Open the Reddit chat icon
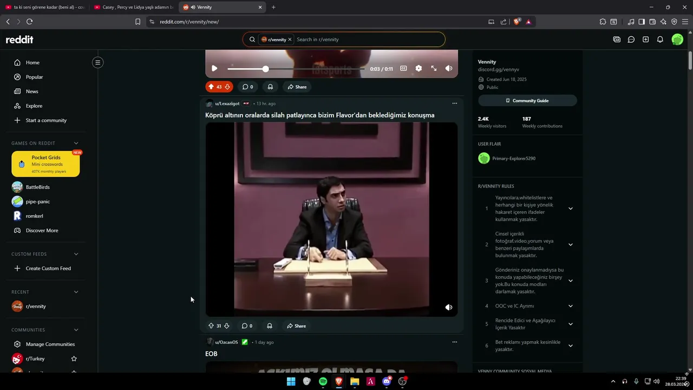Screen dimensions: 693x390 pos(631,40)
